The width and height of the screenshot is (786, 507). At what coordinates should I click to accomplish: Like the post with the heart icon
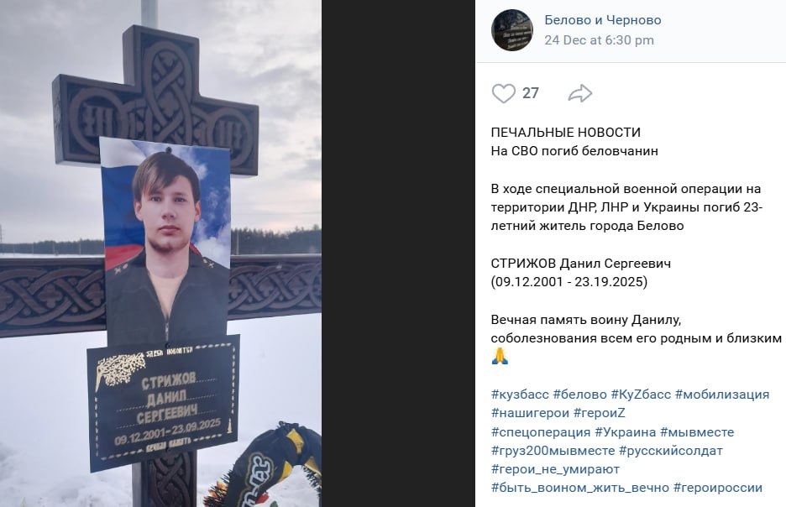point(503,93)
